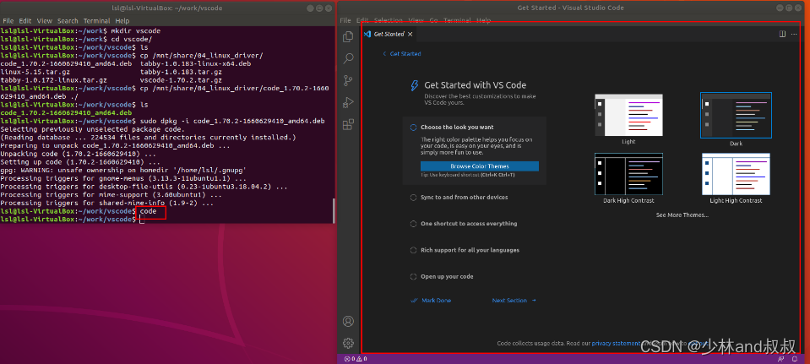Image resolution: width=810 pixels, height=364 pixels.
Task: Open View menu in terminal window
Action: [x=45, y=20]
